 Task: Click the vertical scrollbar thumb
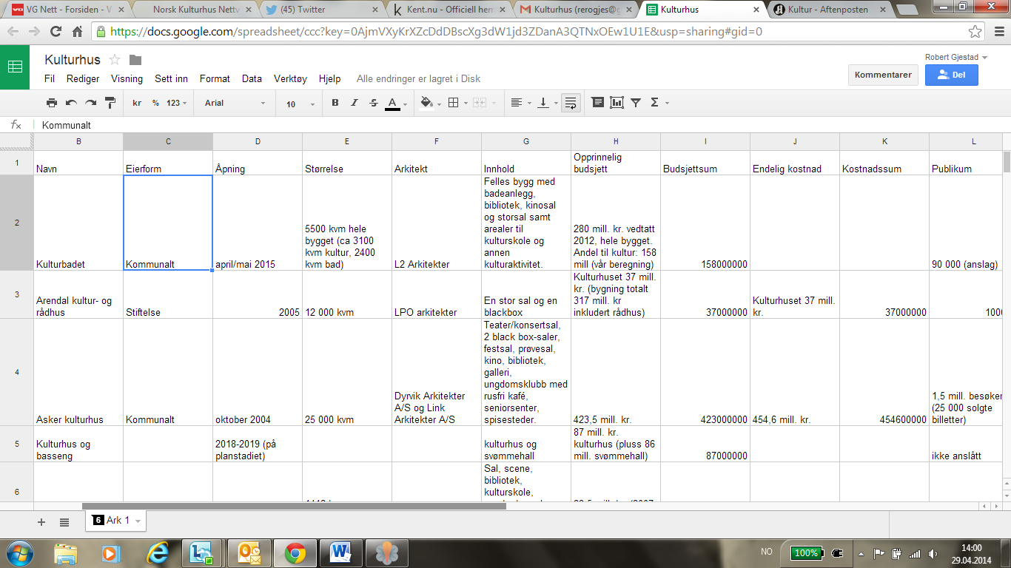1007,161
